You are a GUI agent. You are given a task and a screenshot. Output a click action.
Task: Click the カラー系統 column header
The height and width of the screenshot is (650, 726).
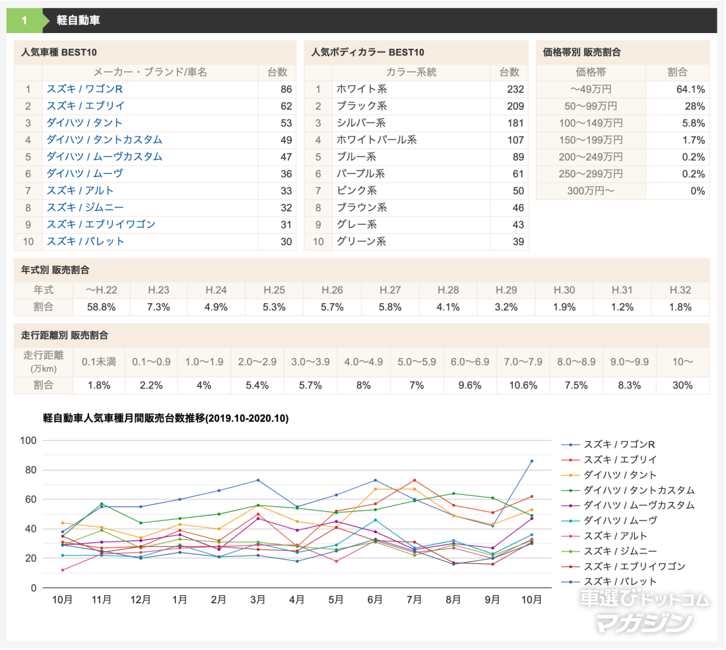[411, 72]
